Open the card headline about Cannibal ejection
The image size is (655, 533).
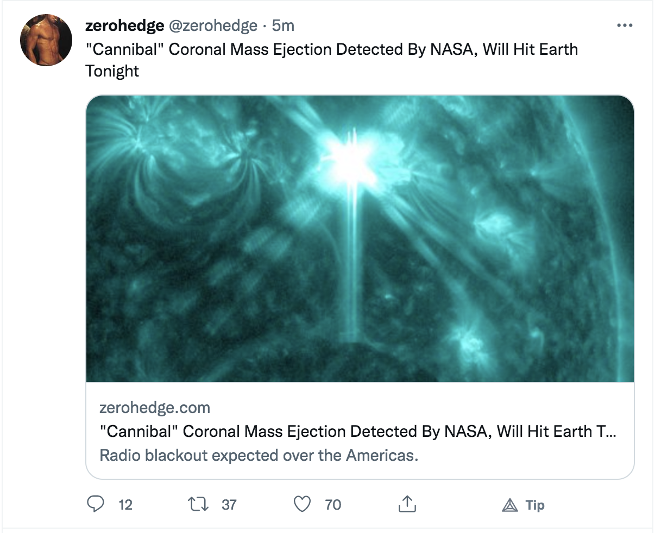358,432
